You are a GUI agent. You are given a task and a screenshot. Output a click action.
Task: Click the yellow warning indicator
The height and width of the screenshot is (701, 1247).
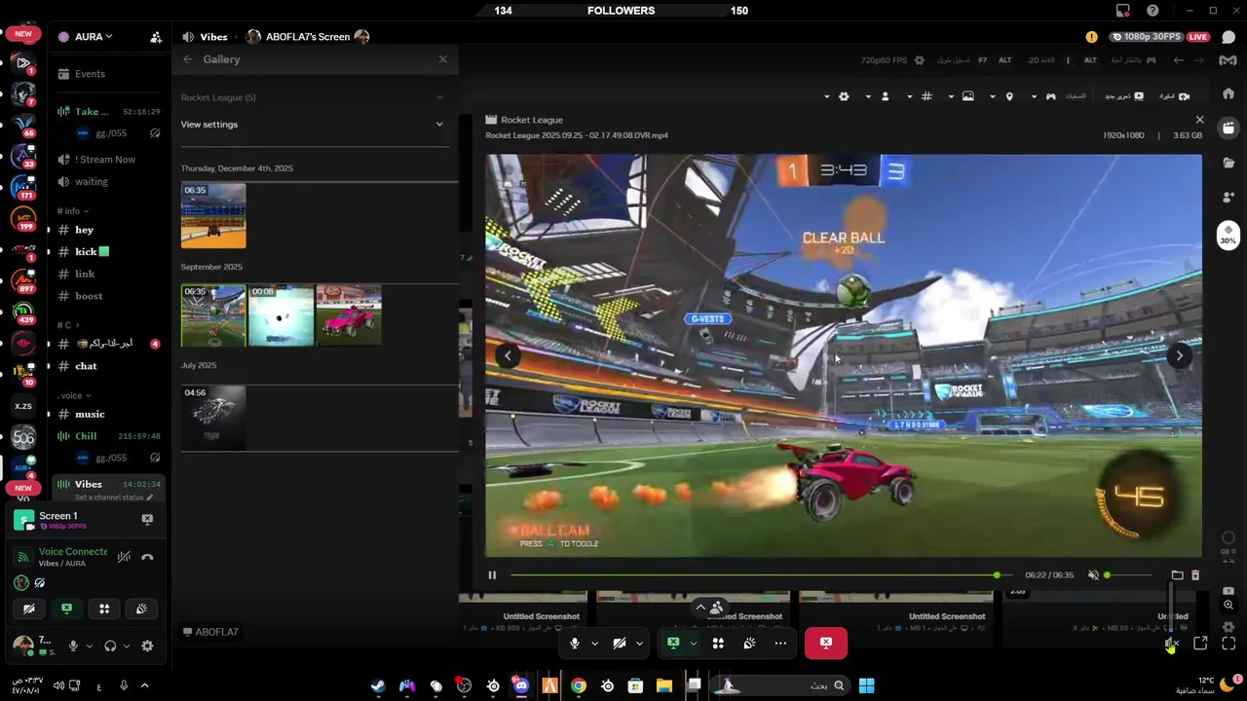pos(1091,37)
